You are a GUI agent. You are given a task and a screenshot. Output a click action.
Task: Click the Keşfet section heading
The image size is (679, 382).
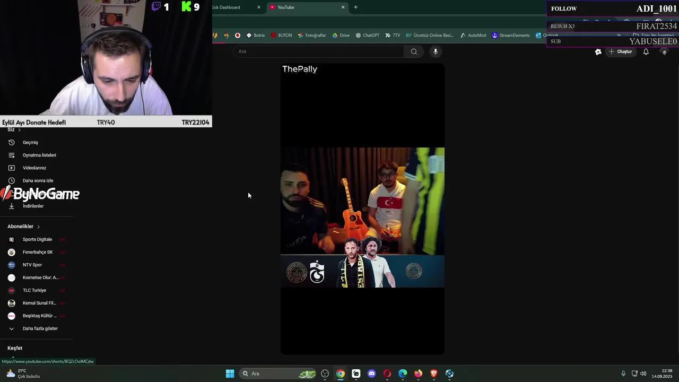point(15,348)
